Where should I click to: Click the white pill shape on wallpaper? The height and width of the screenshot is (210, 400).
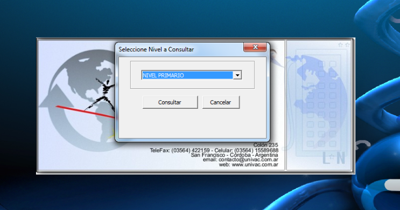coord(392,185)
